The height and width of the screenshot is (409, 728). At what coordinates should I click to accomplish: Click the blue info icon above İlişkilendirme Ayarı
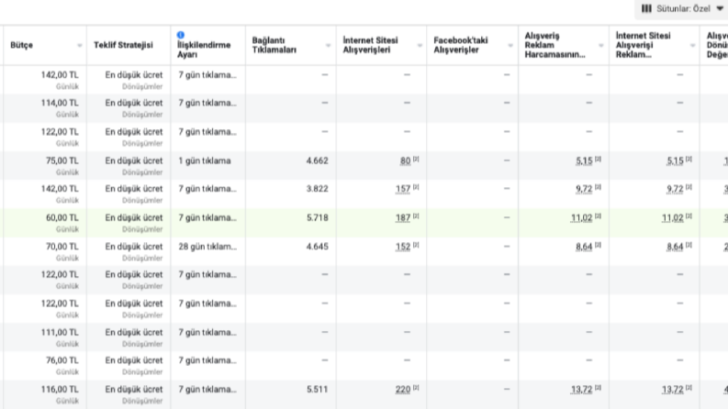(x=181, y=35)
